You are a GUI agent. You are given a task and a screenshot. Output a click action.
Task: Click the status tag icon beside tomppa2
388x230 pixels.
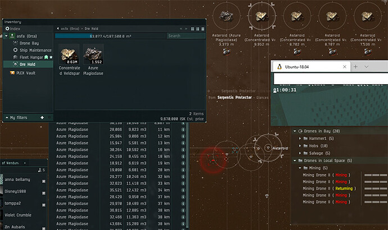[44, 205]
